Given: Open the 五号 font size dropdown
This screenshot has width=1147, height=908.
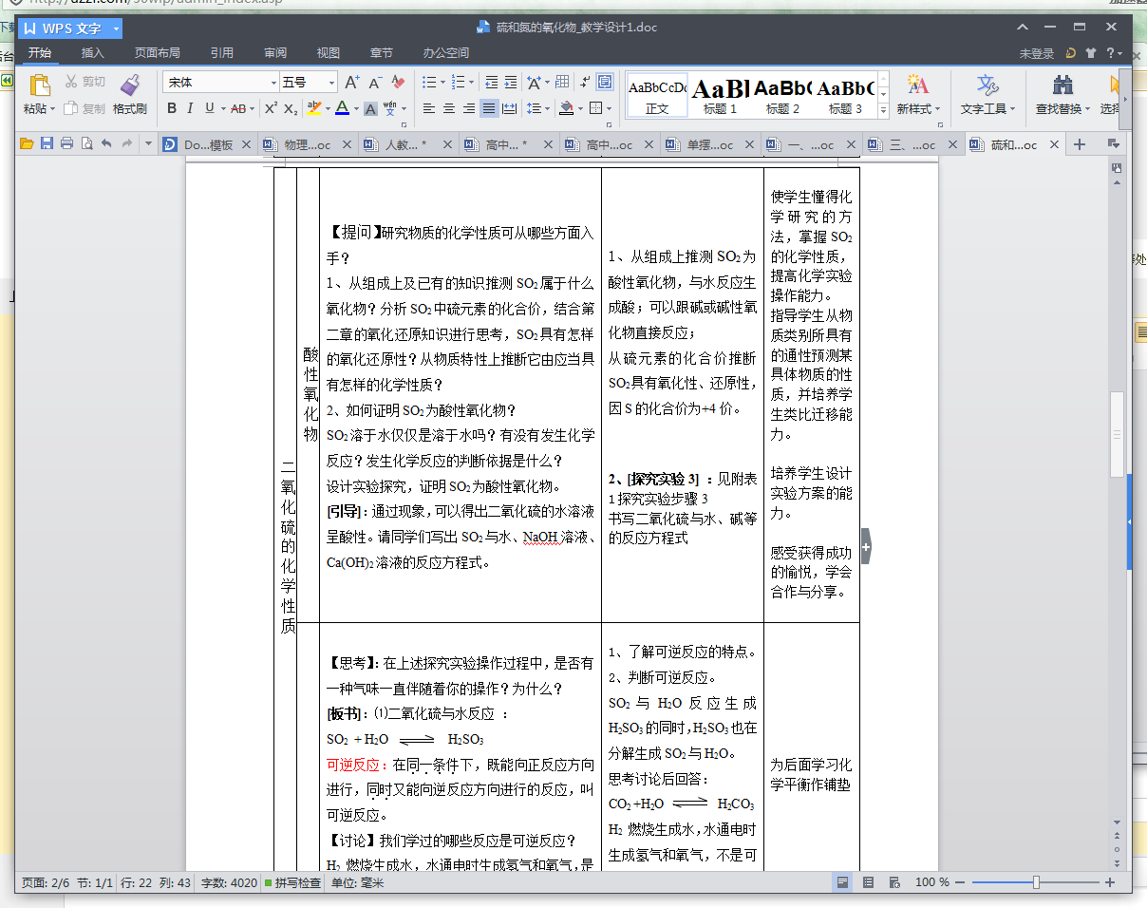Looking at the screenshot, I should click(x=331, y=83).
